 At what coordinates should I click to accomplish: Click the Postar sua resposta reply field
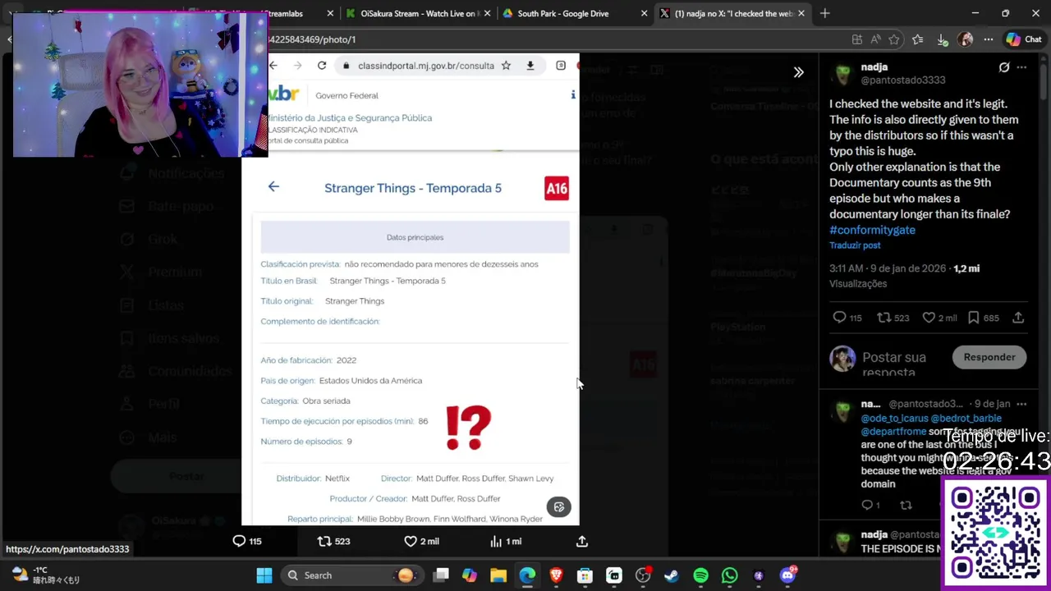894,364
